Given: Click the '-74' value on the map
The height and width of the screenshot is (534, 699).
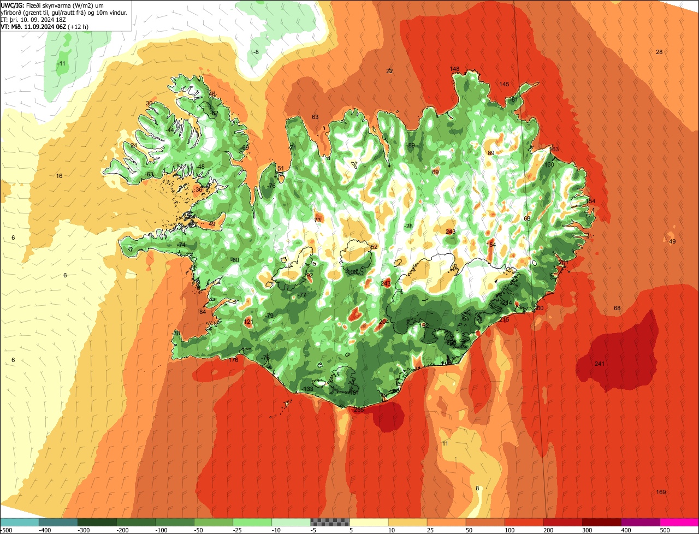Looking at the screenshot, I should point(181,244).
